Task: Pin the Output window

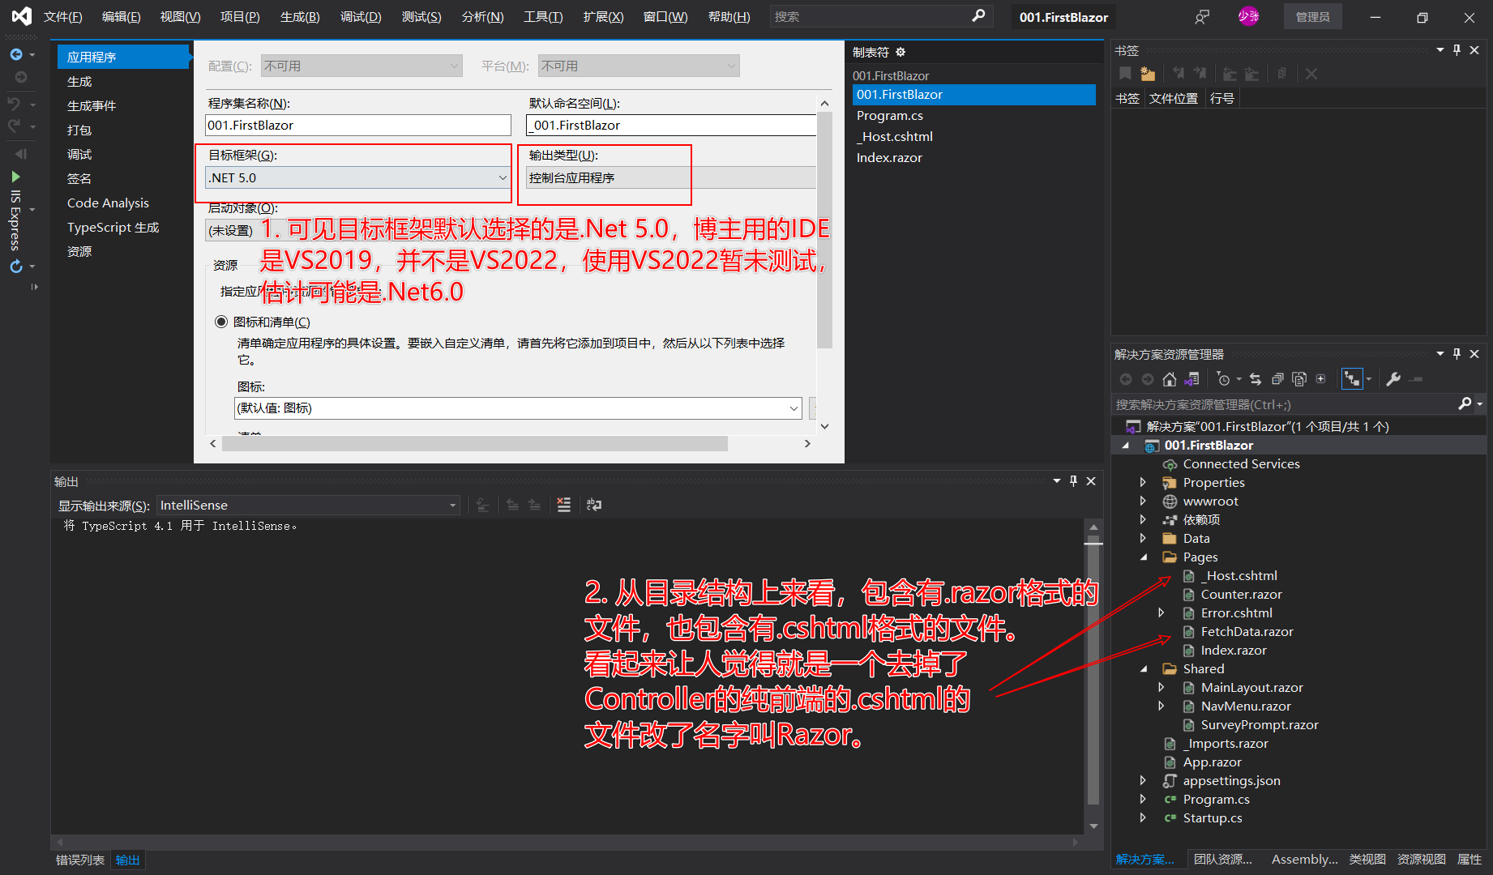Action: [x=1073, y=481]
